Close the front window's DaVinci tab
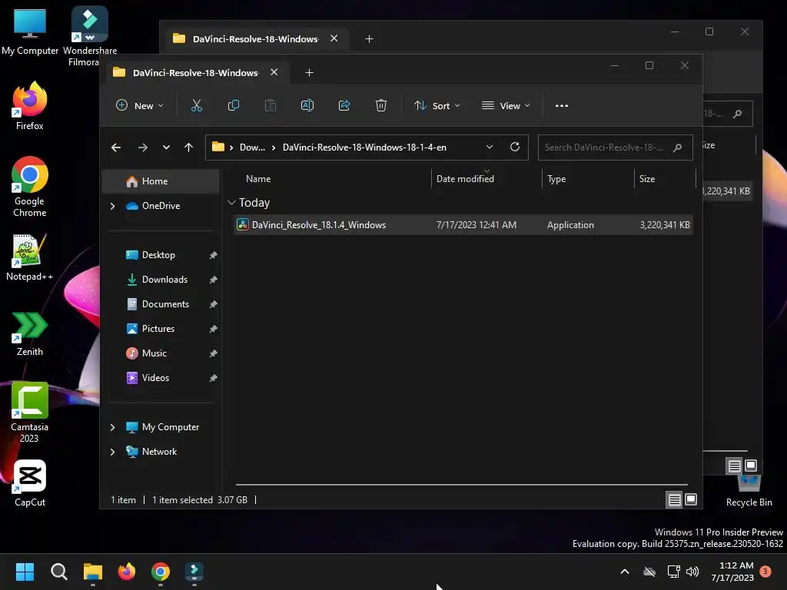This screenshot has height=590, width=787. [274, 72]
